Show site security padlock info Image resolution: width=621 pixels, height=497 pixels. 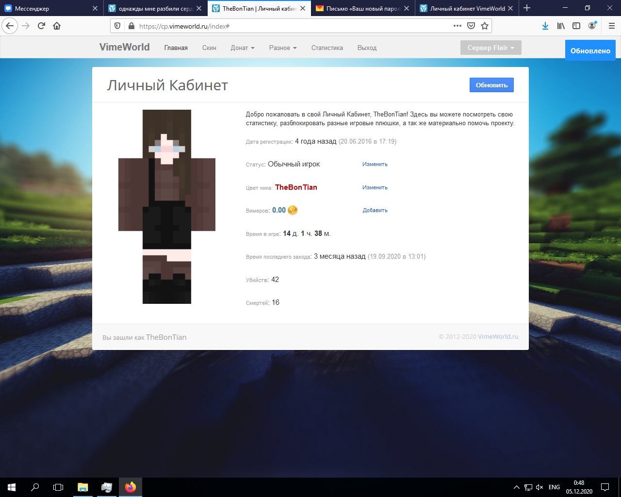click(x=131, y=26)
